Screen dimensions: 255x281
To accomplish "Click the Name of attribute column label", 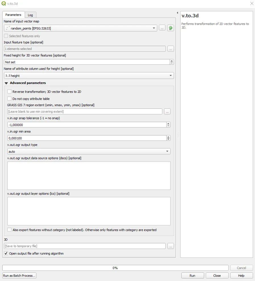I will tap(39, 69).
